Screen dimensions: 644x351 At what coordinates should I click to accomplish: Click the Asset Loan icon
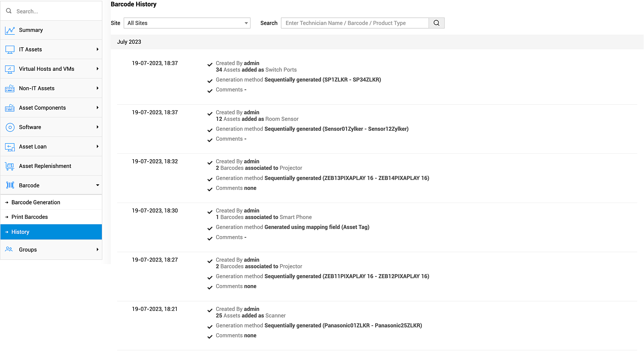10,147
